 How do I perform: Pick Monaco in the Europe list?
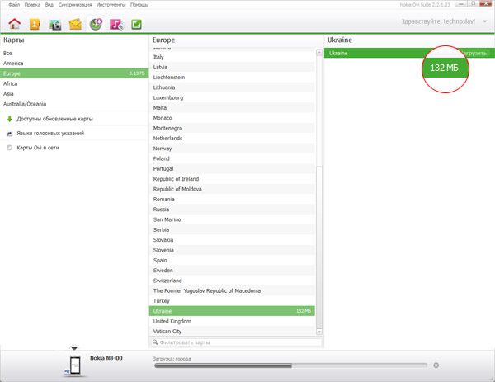pos(232,118)
